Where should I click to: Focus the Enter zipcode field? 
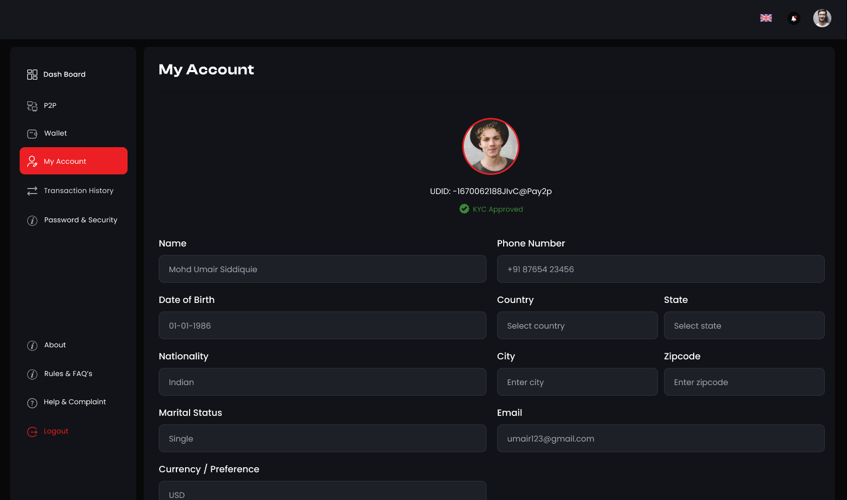pos(744,382)
